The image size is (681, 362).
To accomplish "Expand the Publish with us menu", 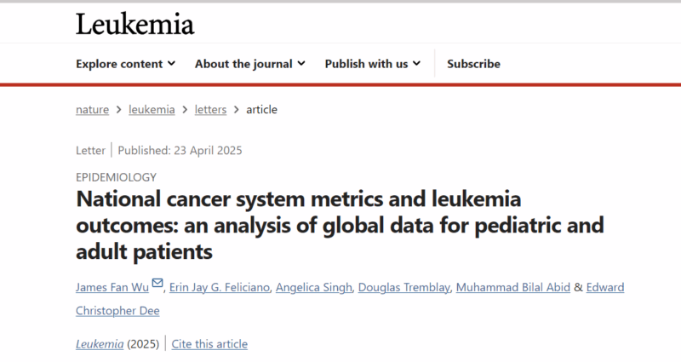I will pos(373,64).
